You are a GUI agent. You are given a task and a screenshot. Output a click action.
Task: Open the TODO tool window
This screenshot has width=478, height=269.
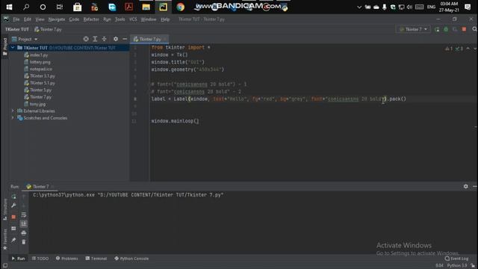[40, 259]
